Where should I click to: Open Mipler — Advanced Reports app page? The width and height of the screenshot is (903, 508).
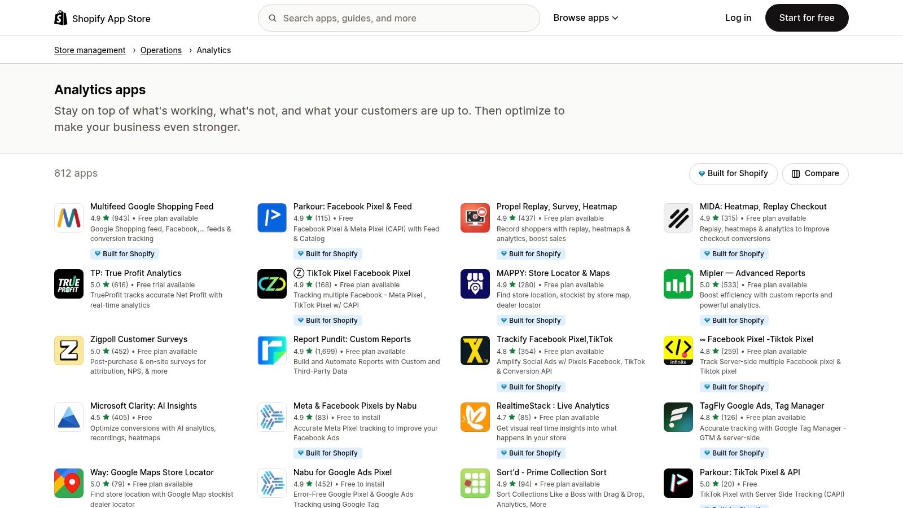[x=753, y=273]
